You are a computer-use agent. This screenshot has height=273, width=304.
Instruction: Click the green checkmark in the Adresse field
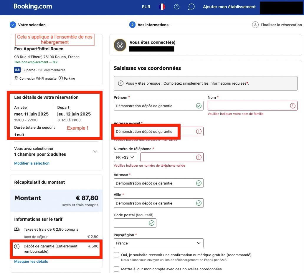(x=199, y=183)
